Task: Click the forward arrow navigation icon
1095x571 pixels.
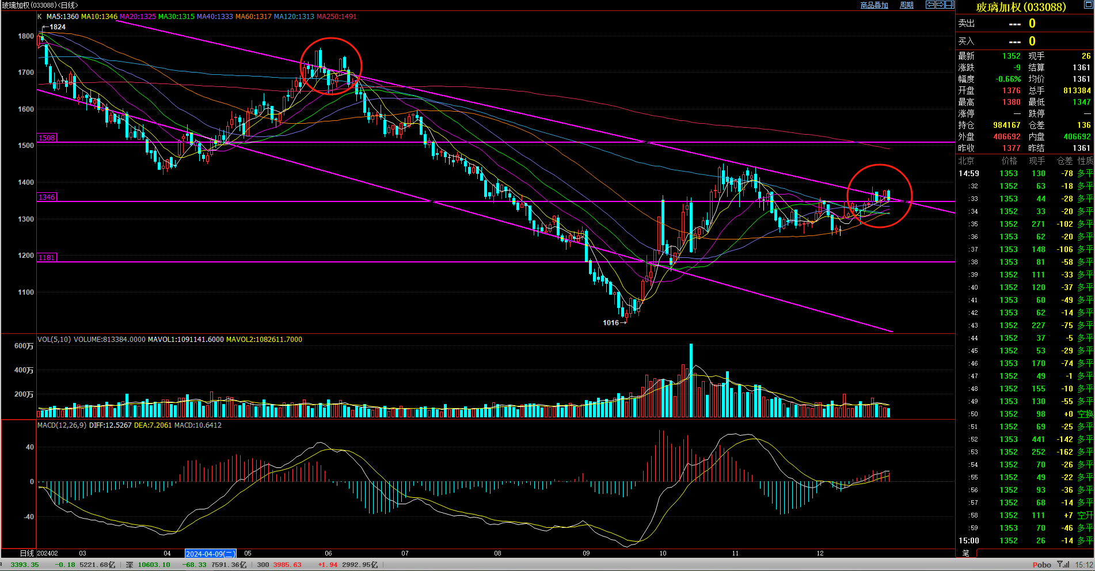Action: [940, 5]
